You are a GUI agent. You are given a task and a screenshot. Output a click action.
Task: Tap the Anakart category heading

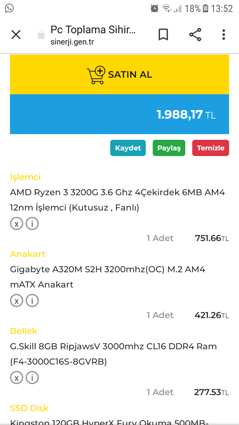pyautogui.click(x=28, y=254)
